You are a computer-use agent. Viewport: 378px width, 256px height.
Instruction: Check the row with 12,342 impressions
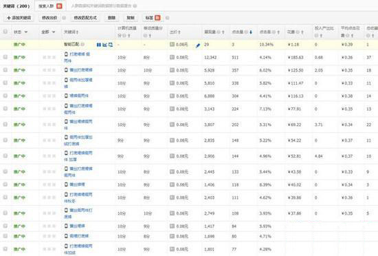coord(5,57)
